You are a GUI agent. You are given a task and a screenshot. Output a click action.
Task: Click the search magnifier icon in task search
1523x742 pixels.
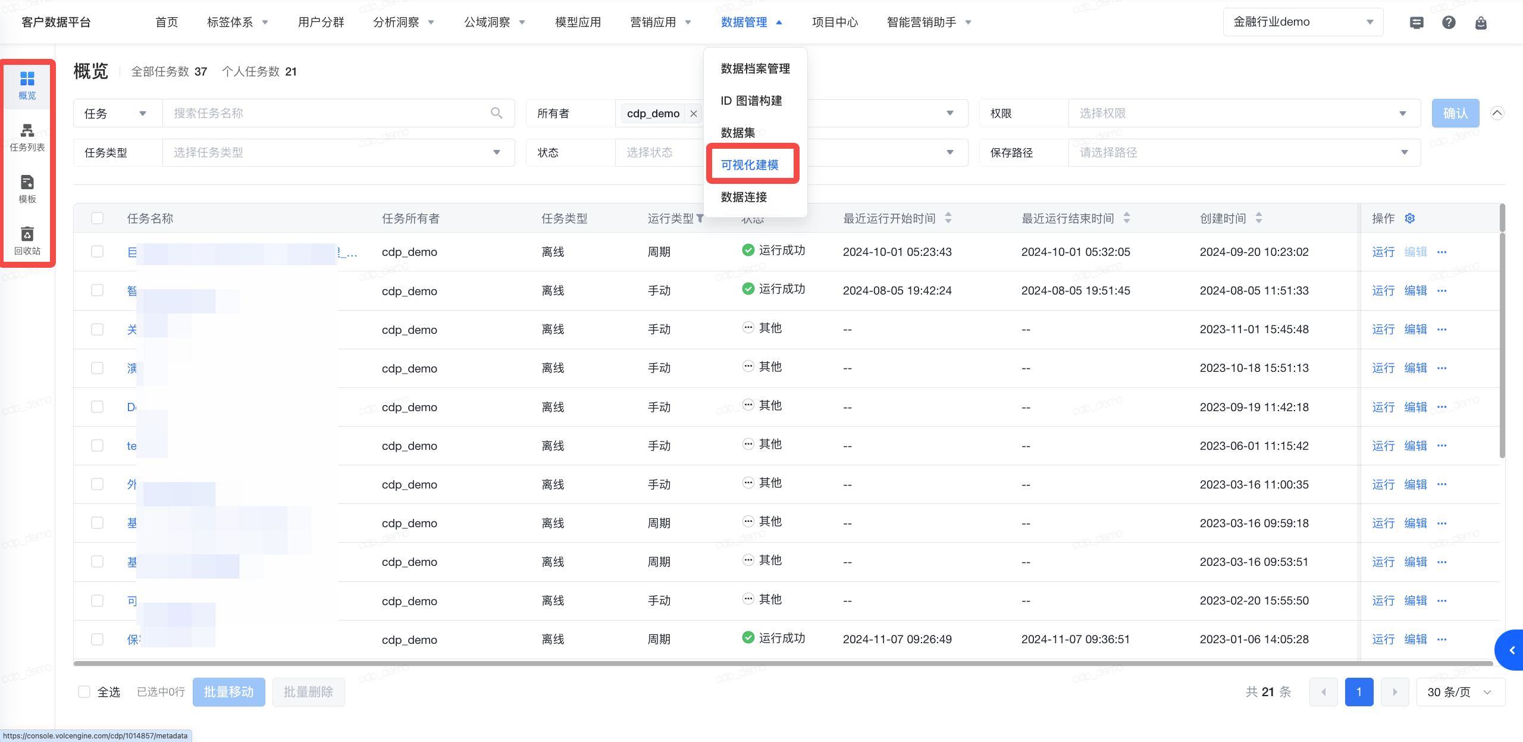pyautogui.click(x=496, y=113)
